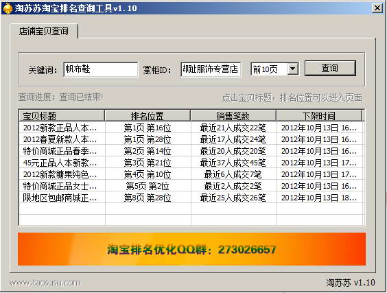Select 下架时间 cell in 第8页 第28位 row
Image resolution: width=387 pixels, height=293 pixels.
coord(319,198)
